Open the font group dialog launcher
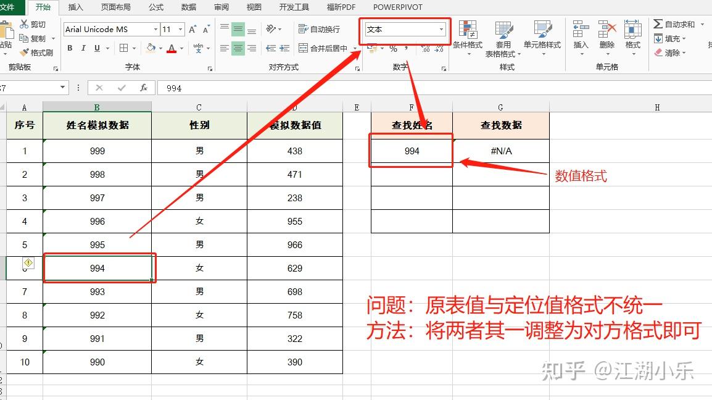 (210, 69)
